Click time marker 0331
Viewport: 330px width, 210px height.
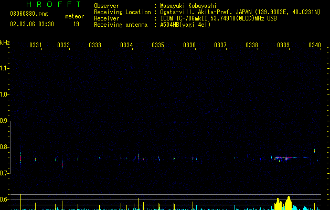pos(36,45)
